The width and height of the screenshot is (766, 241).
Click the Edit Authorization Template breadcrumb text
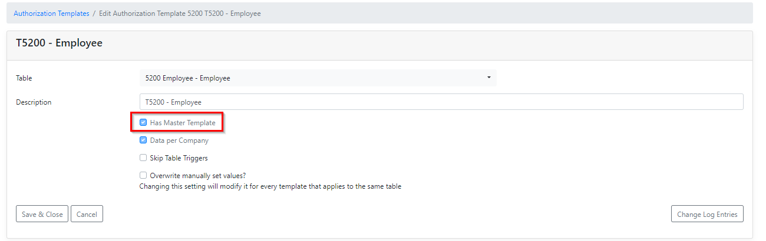[180, 13]
